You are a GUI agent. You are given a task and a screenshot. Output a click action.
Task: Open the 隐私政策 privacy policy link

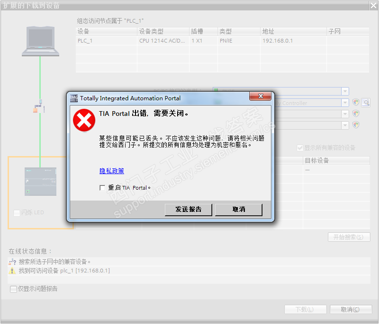tap(112, 171)
